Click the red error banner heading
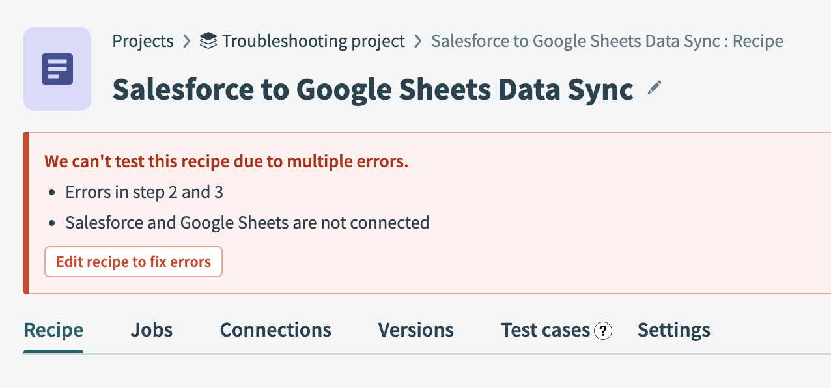Viewport: 831px width, 388px height. [x=226, y=161]
